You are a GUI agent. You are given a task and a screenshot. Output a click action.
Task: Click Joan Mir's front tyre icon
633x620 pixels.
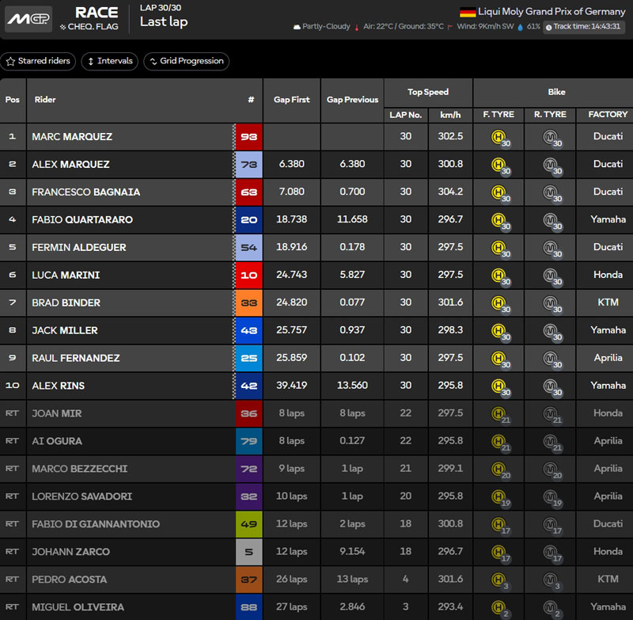[x=498, y=413]
